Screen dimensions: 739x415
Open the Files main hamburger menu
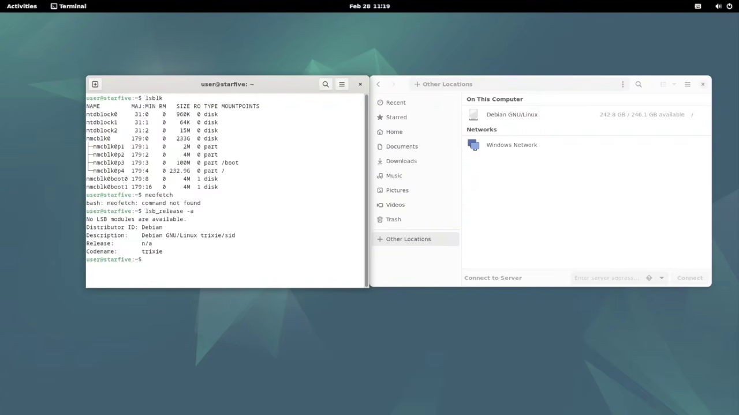687,84
